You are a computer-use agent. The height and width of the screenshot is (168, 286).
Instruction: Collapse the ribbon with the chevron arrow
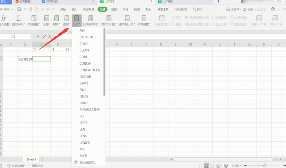284,9
